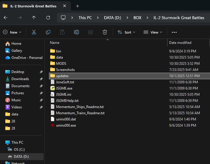Click the Copy icon in toolbar

tap(48, 32)
